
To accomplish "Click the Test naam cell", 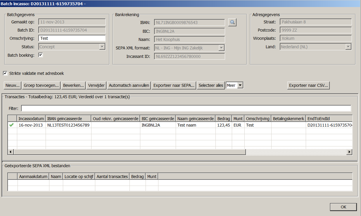I will 196,125.
